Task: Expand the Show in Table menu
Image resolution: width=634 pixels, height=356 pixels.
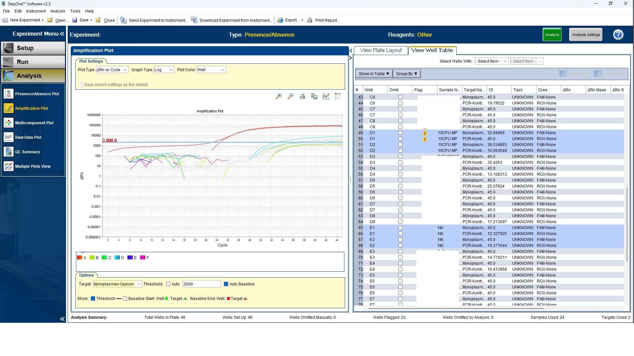Action: 373,74
